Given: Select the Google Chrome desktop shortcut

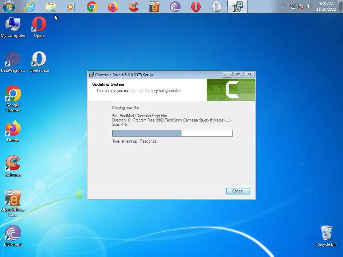Looking at the screenshot, I should click(13, 99).
